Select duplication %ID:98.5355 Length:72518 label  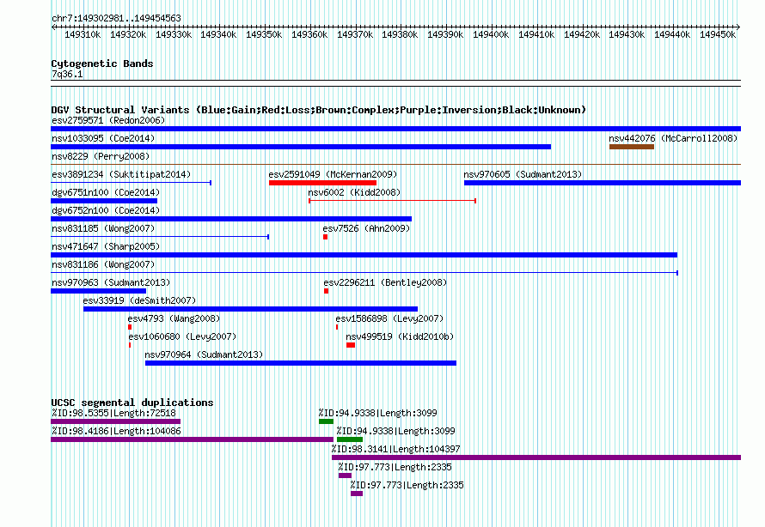pyautogui.click(x=113, y=413)
